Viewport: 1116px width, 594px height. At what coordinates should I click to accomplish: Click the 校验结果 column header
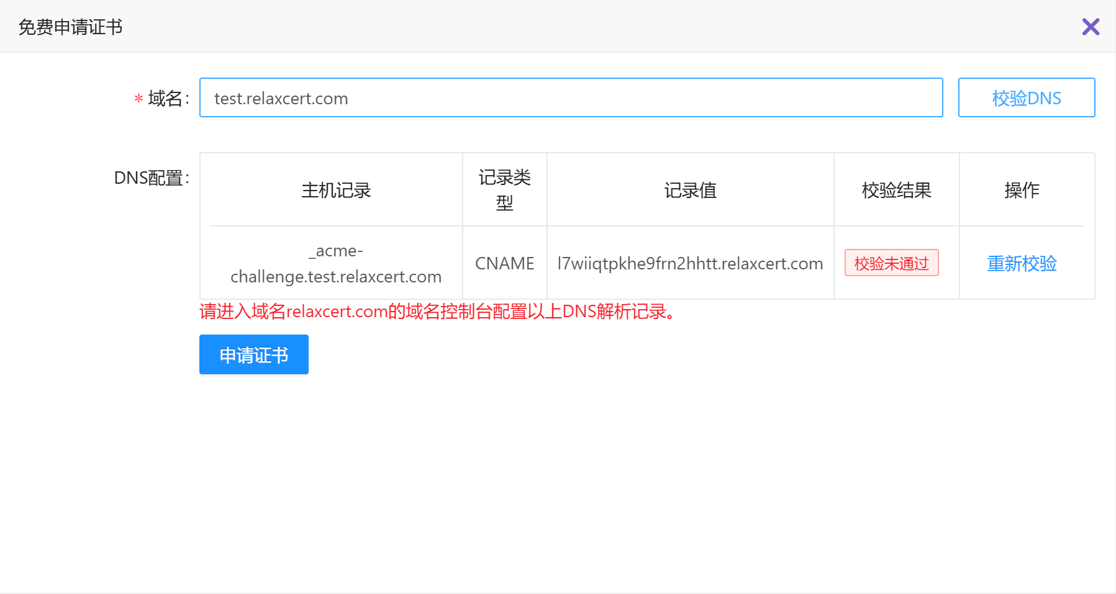tap(896, 190)
